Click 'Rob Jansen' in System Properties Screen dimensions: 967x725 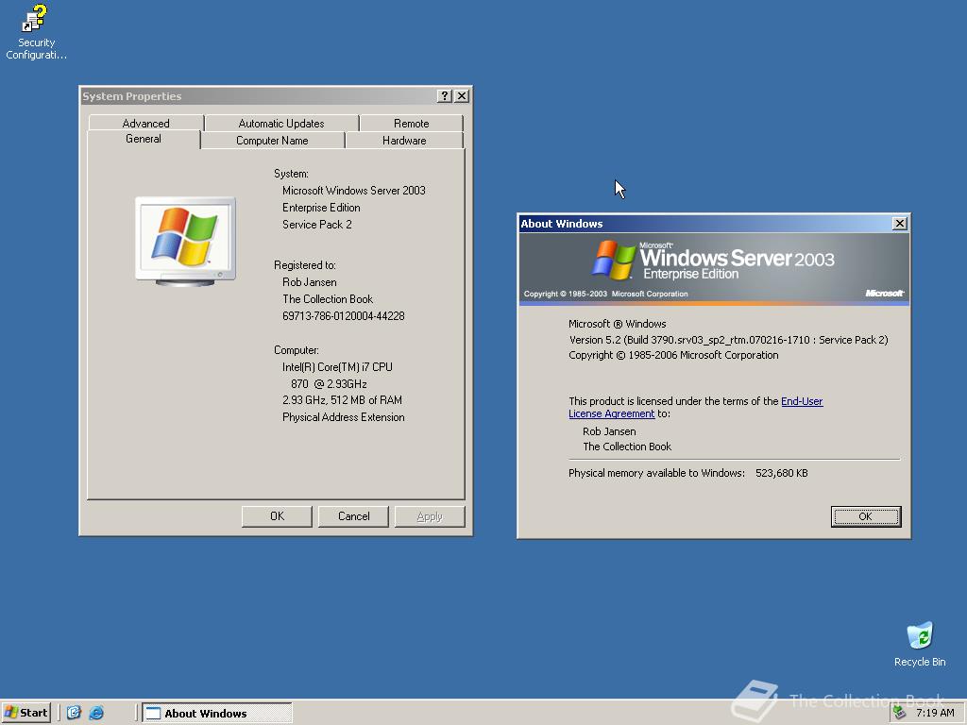click(310, 282)
